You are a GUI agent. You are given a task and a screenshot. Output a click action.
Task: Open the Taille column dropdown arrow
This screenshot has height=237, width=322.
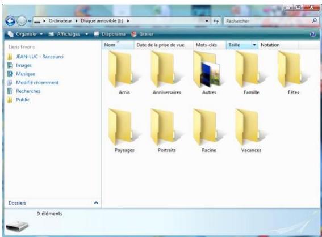[x=254, y=45]
